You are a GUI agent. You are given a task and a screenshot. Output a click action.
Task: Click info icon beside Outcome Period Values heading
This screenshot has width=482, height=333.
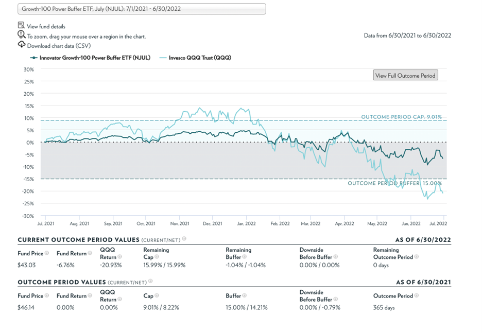(150, 281)
